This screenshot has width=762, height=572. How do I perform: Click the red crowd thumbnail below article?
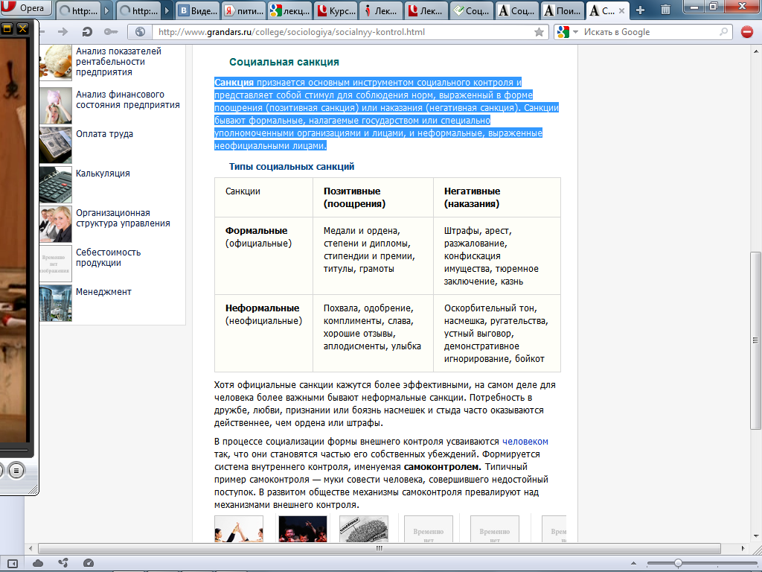pos(303,530)
